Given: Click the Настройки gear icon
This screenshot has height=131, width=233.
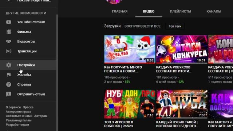Looking at the screenshot, I should (x=9, y=65).
